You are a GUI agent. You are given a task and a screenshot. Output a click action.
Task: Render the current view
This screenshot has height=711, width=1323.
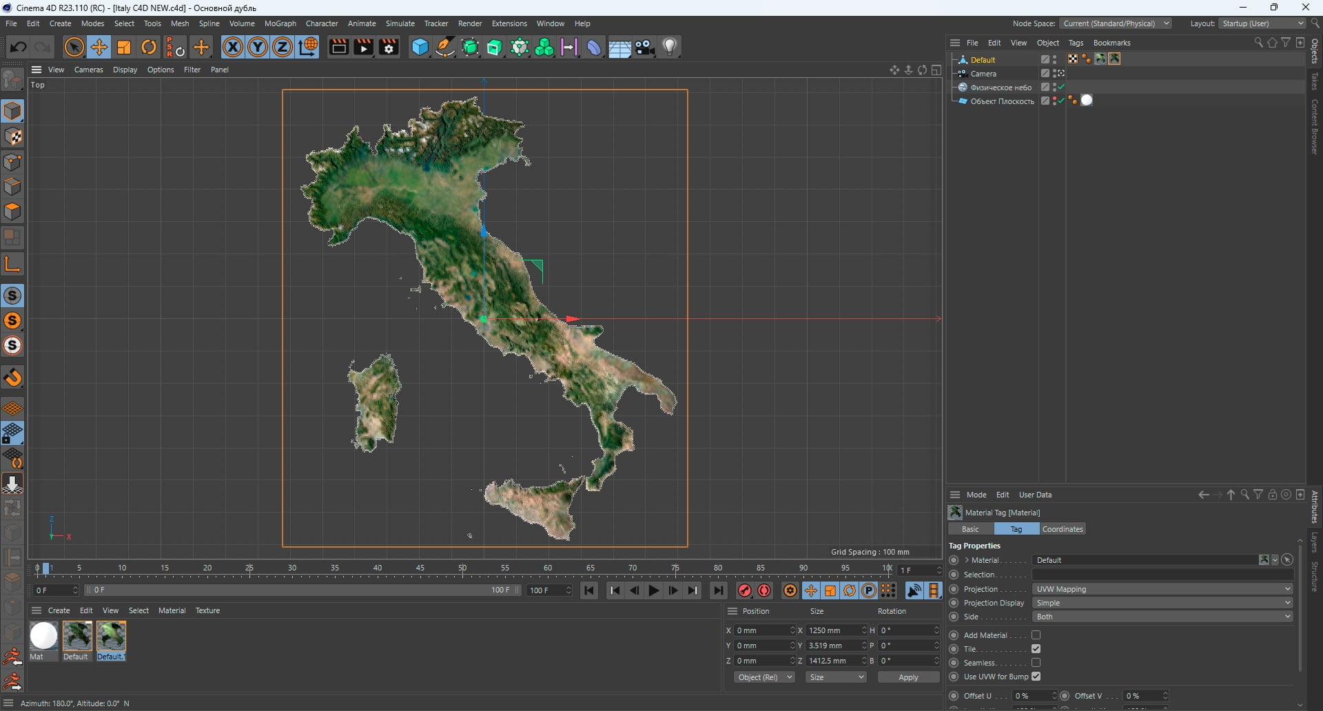(338, 47)
